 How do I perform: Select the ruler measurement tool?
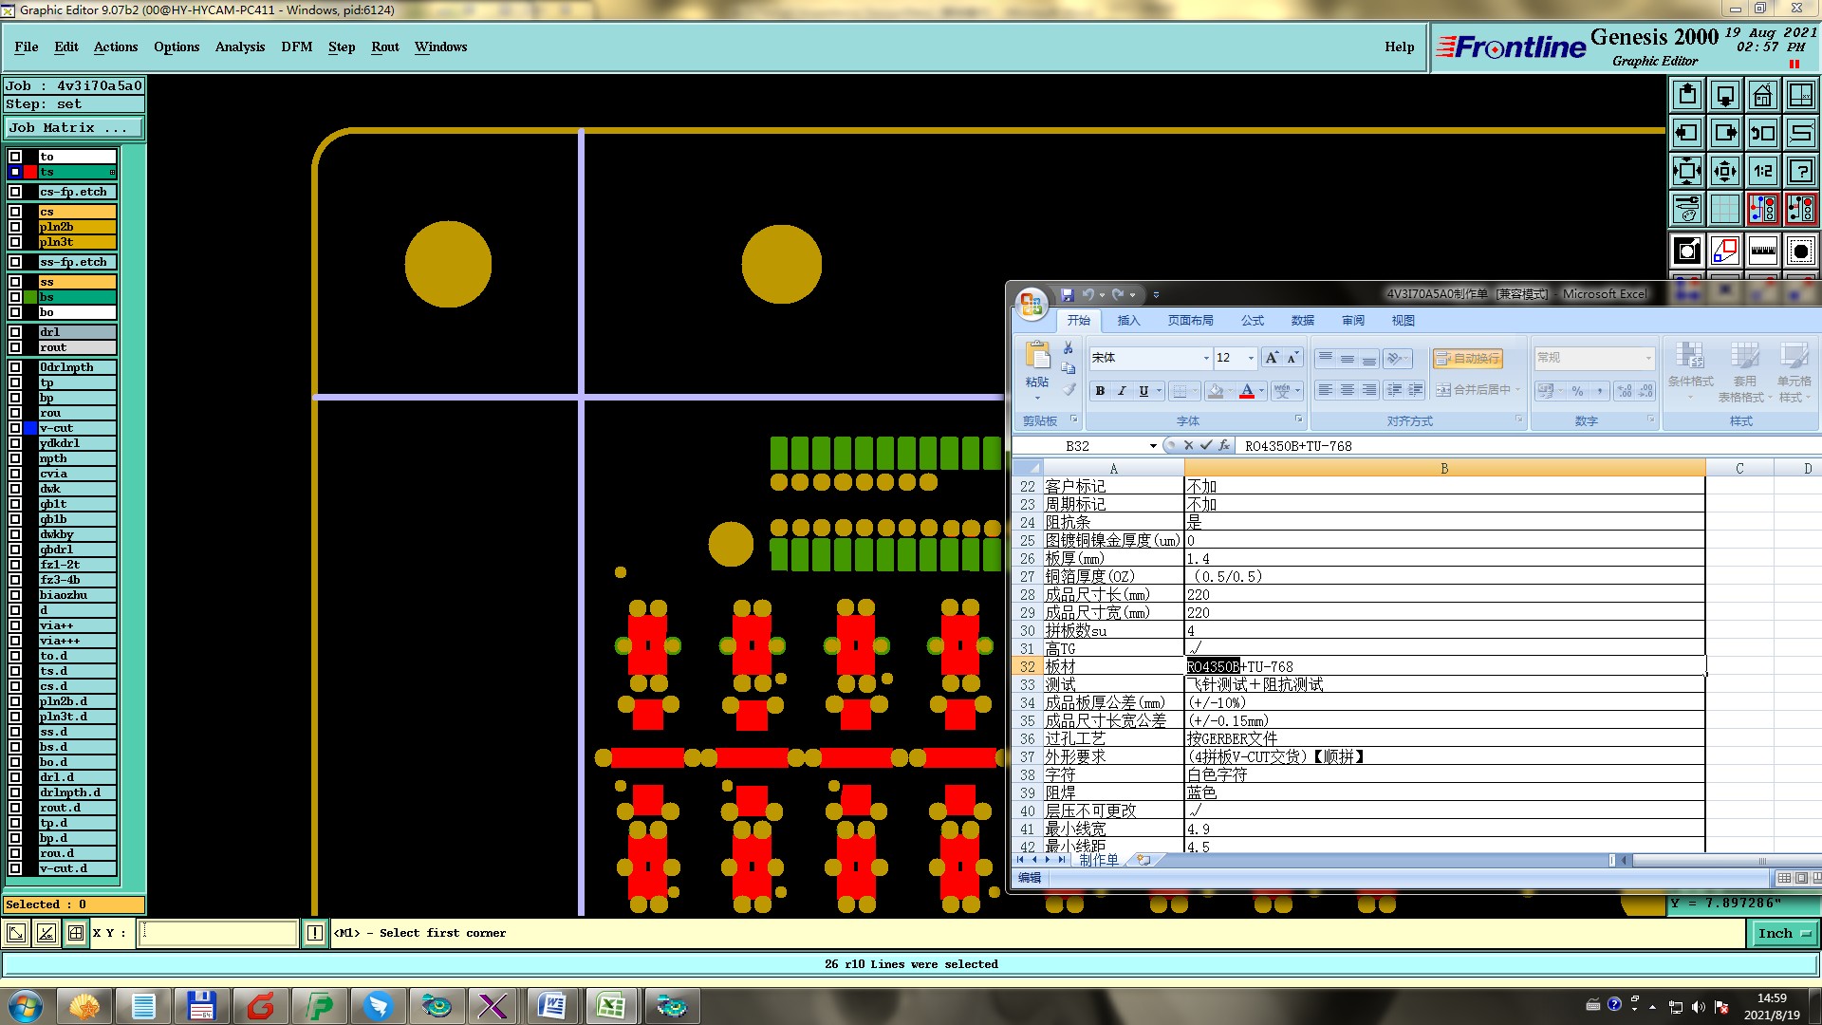[x=1762, y=251]
